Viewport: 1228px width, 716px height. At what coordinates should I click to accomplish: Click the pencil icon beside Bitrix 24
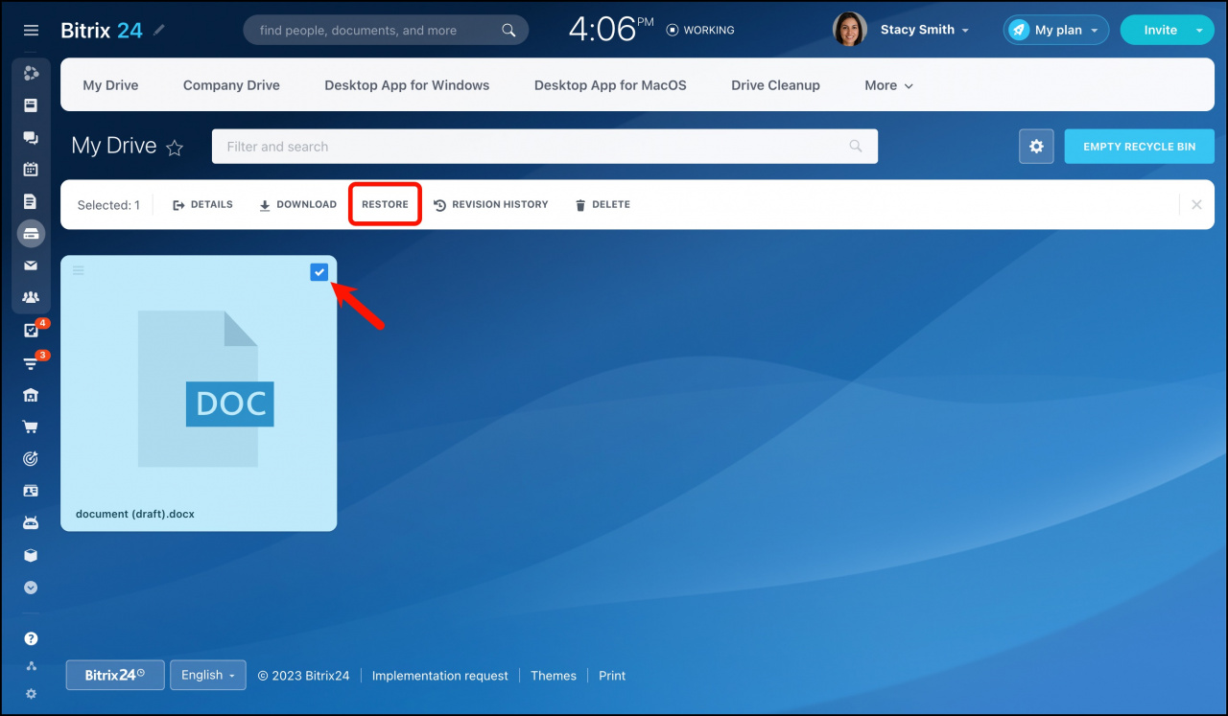pyautogui.click(x=159, y=30)
